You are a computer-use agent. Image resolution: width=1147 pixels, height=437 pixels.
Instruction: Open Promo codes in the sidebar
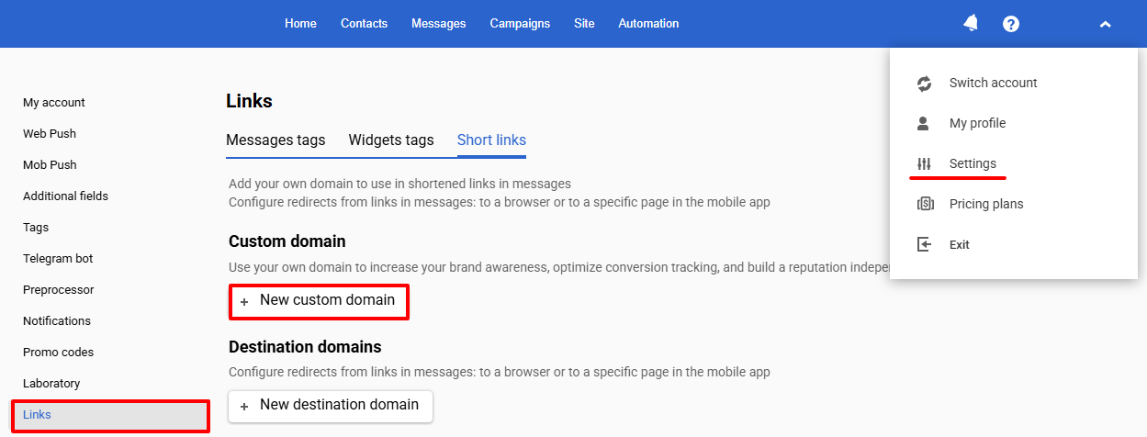pos(58,353)
